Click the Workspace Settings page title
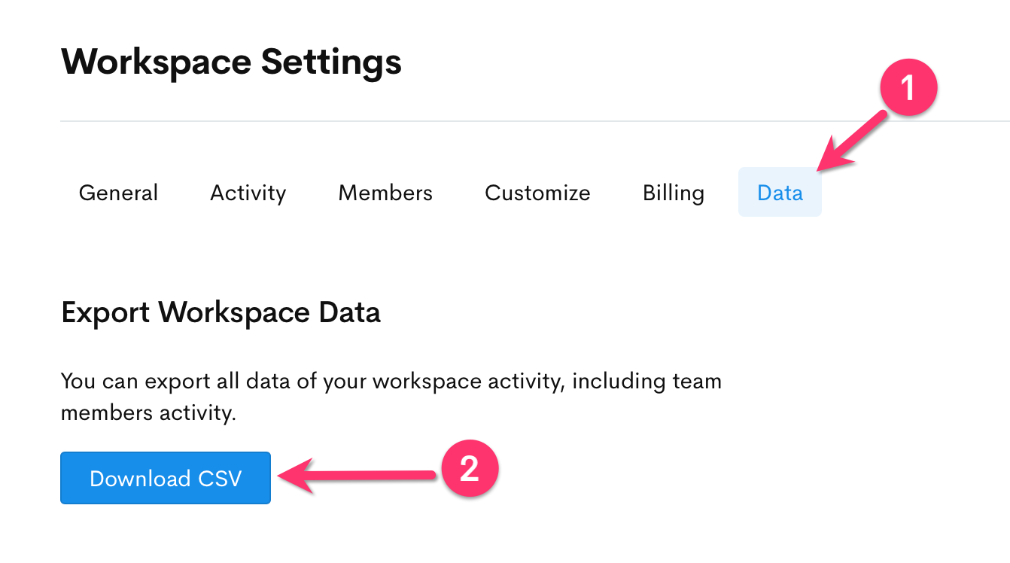The height and width of the screenshot is (563, 1010). point(231,62)
